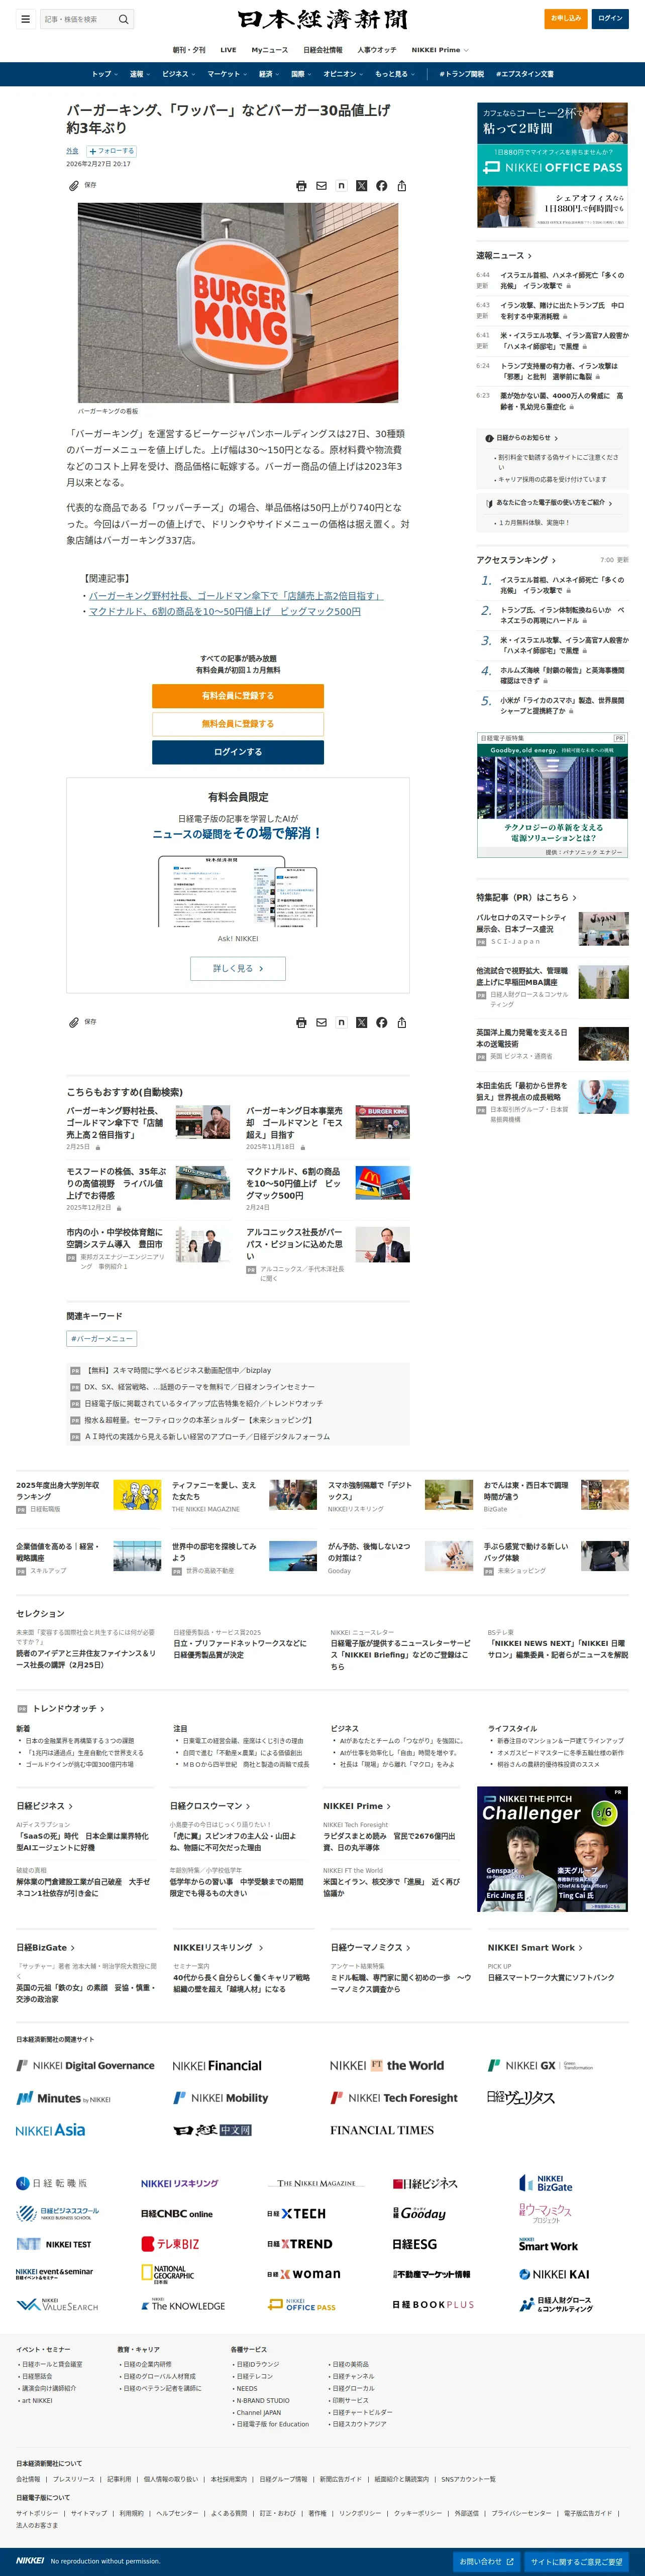Viewport: 645px width, 2576px height.
Task: Open the NIKKEI KAI logo link
Action: pos(554,2274)
